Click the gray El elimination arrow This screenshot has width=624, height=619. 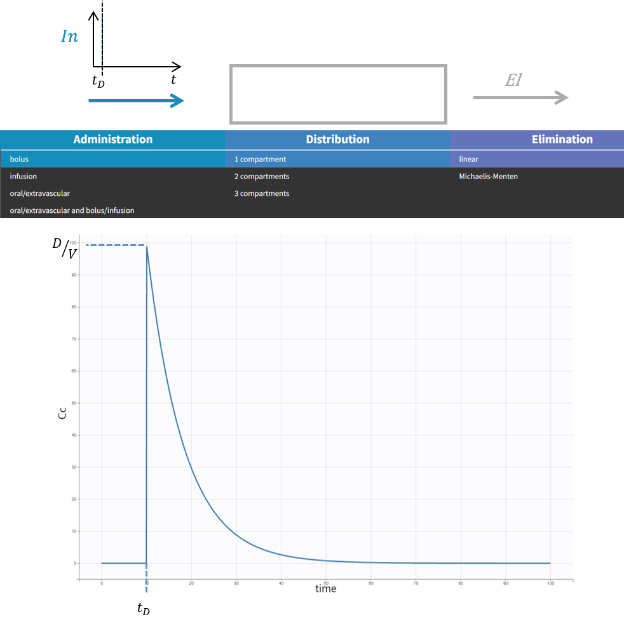[521, 97]
